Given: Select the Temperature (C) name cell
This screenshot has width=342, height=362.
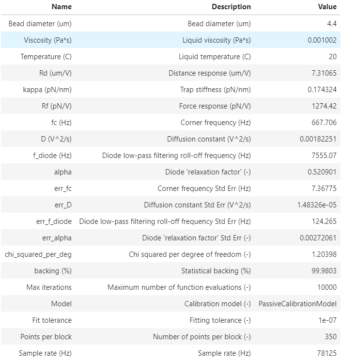Looking at the screenshot, I should 46,57.
